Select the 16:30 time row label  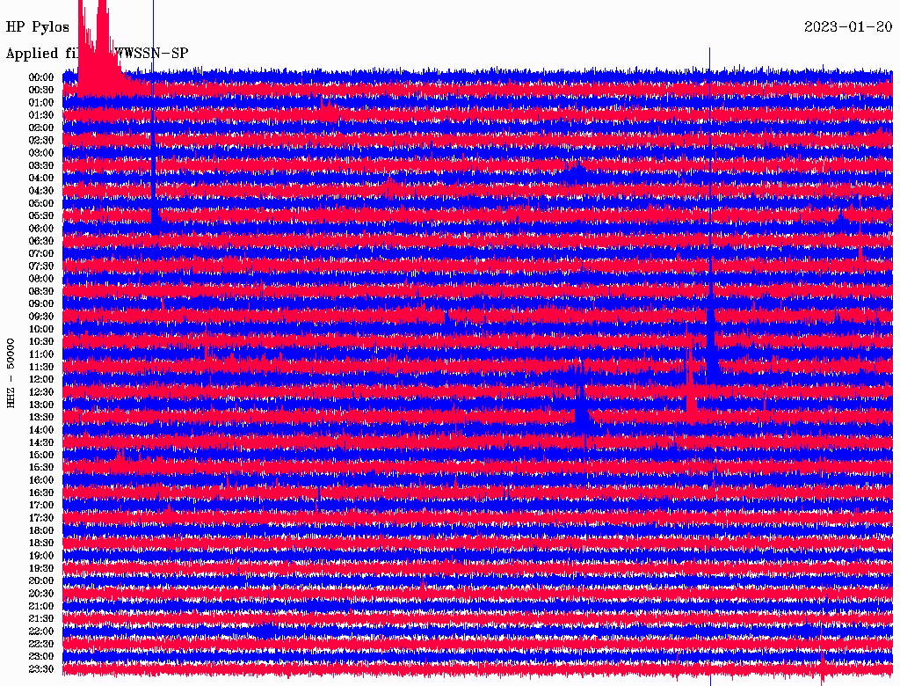[41, 493]
